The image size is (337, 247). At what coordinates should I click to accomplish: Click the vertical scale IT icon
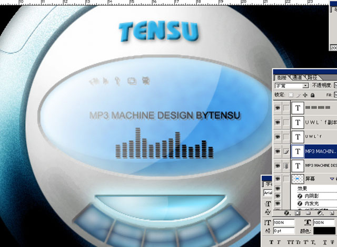click(267, 222)
